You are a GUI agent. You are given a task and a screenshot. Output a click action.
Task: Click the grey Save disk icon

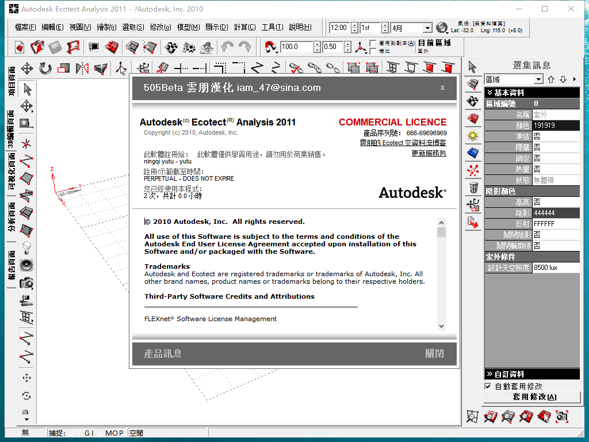pyautogui.click(x=55, y=47)
